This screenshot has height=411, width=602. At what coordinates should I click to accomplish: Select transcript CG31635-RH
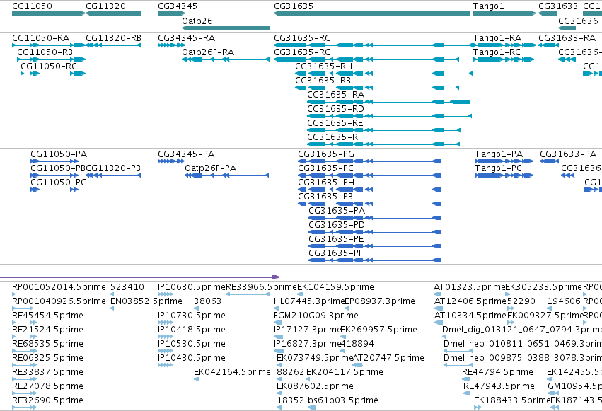(x=383, y=74)
